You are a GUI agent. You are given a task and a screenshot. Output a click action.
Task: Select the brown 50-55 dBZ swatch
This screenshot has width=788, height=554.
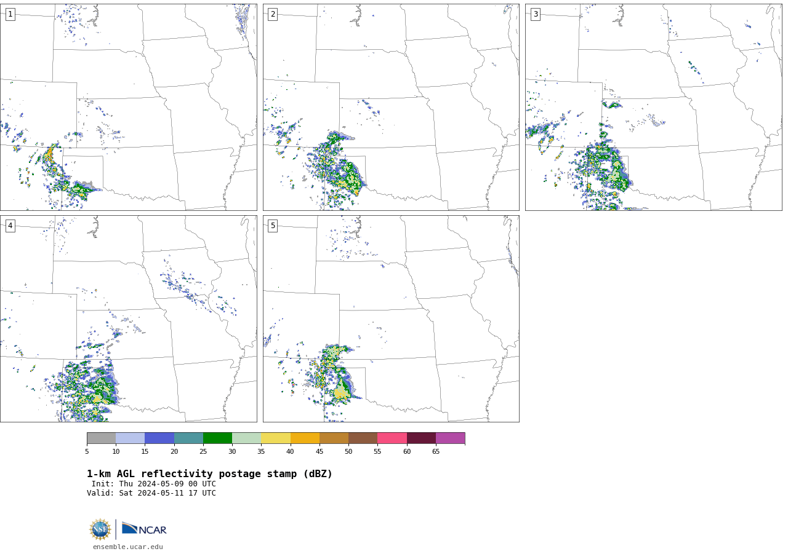coord(363,438)
